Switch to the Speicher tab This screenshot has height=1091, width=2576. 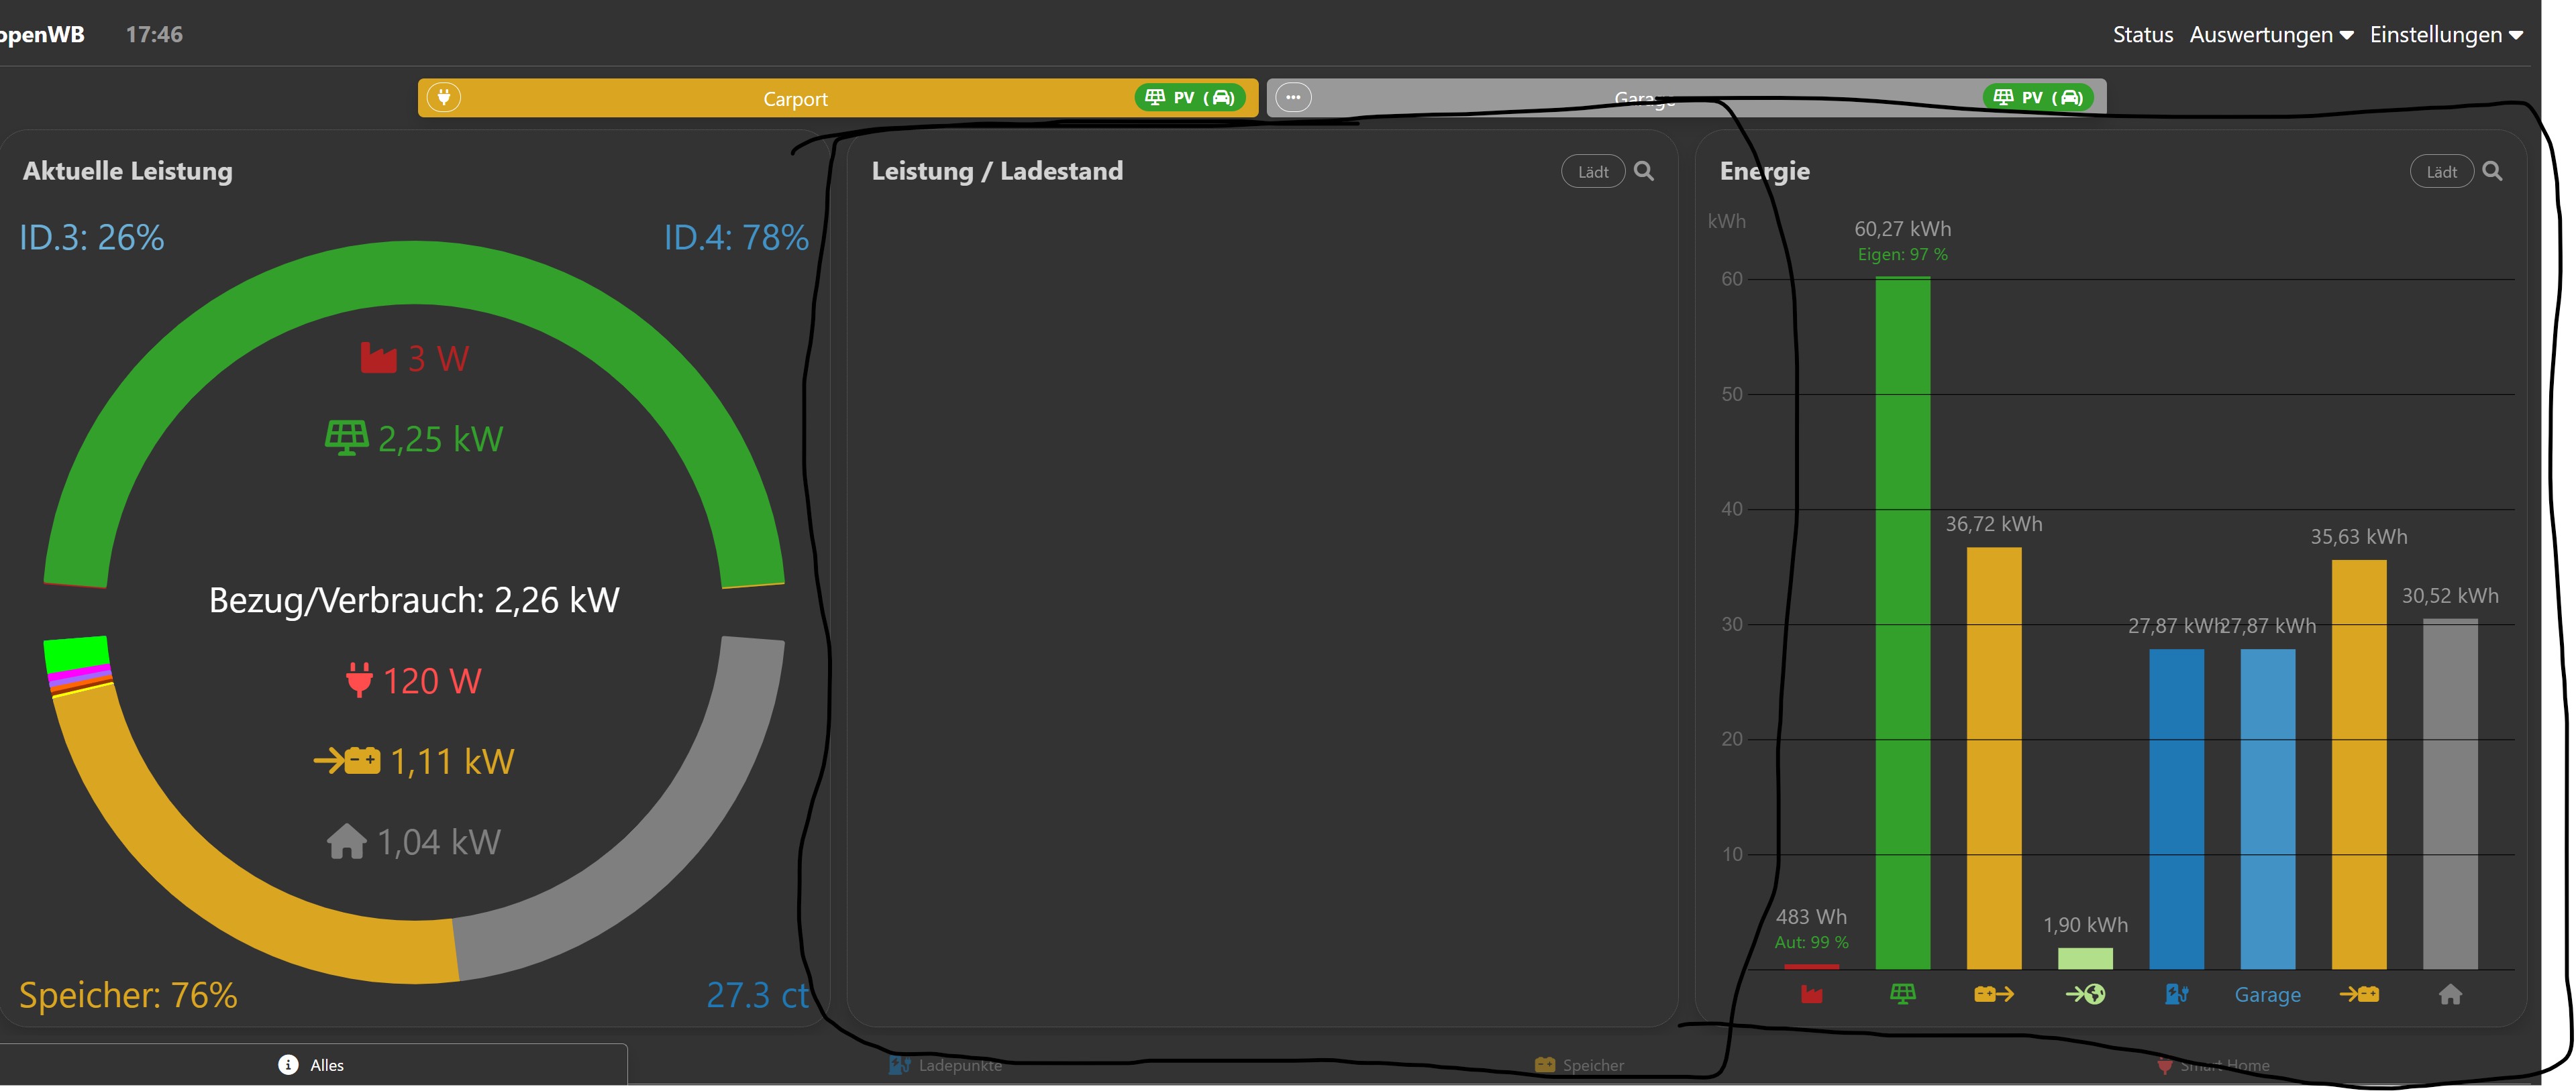(1579, 1065)
